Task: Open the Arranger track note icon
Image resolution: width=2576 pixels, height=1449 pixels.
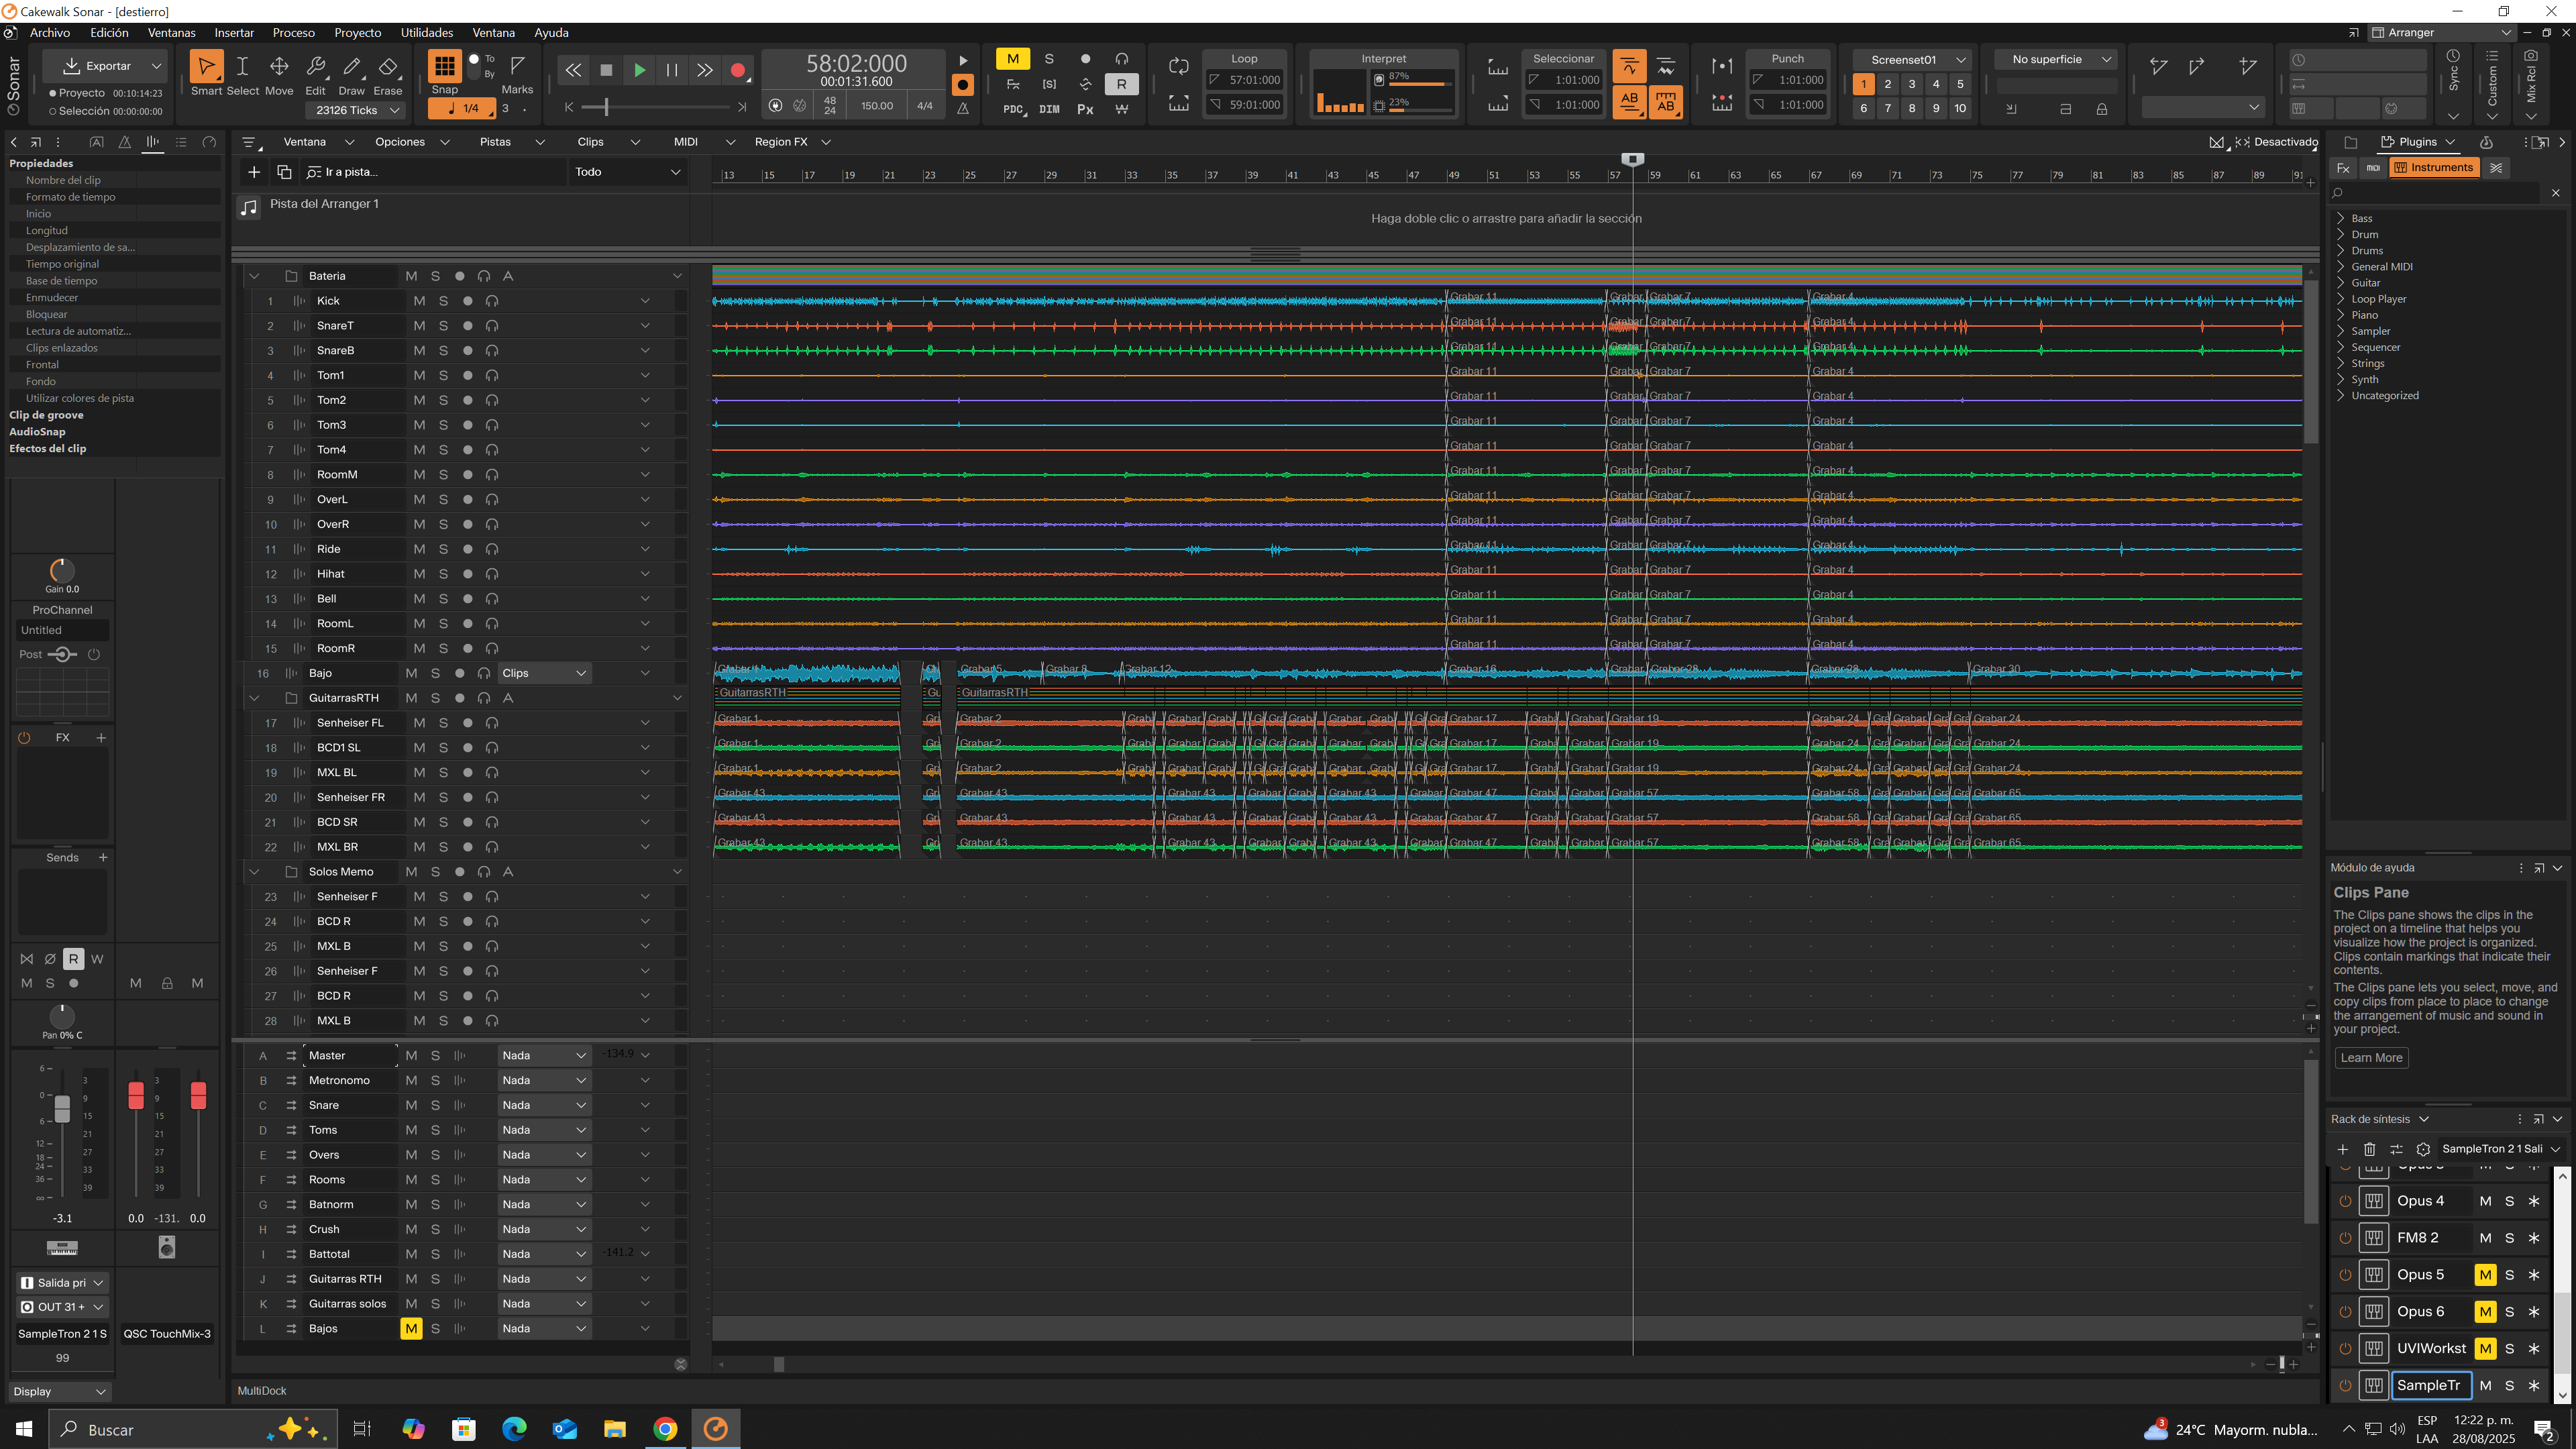Action: pos(249,207)
